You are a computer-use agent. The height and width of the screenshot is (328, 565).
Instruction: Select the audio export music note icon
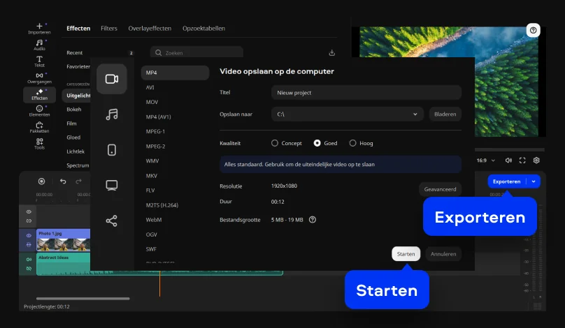[111, 114]
